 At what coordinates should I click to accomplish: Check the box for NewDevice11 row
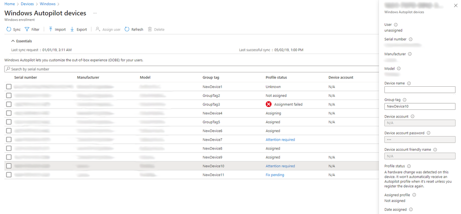point(9,175)
